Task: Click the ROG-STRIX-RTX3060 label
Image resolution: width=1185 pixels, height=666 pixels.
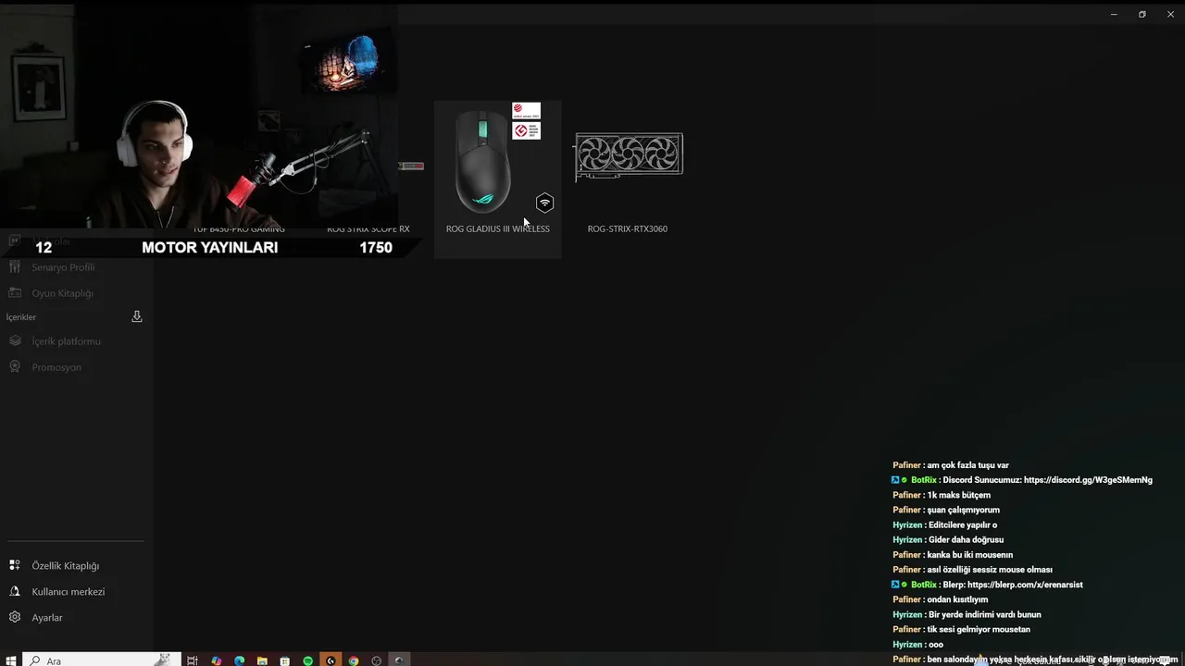Action: click(x=627, y=228)
